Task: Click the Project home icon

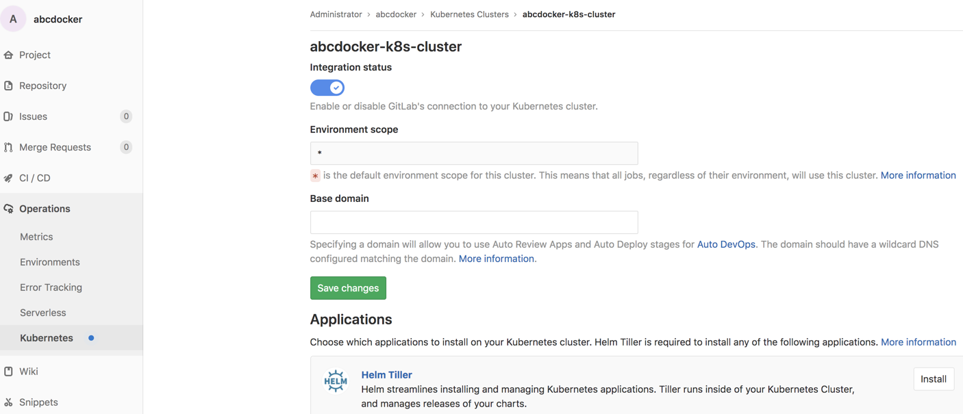Action: click(8, 55)
